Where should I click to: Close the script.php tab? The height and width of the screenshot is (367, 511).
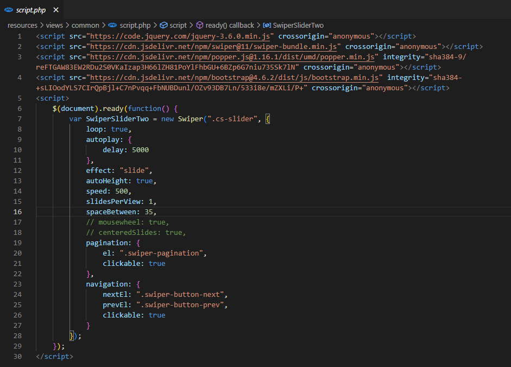[56, 9]
